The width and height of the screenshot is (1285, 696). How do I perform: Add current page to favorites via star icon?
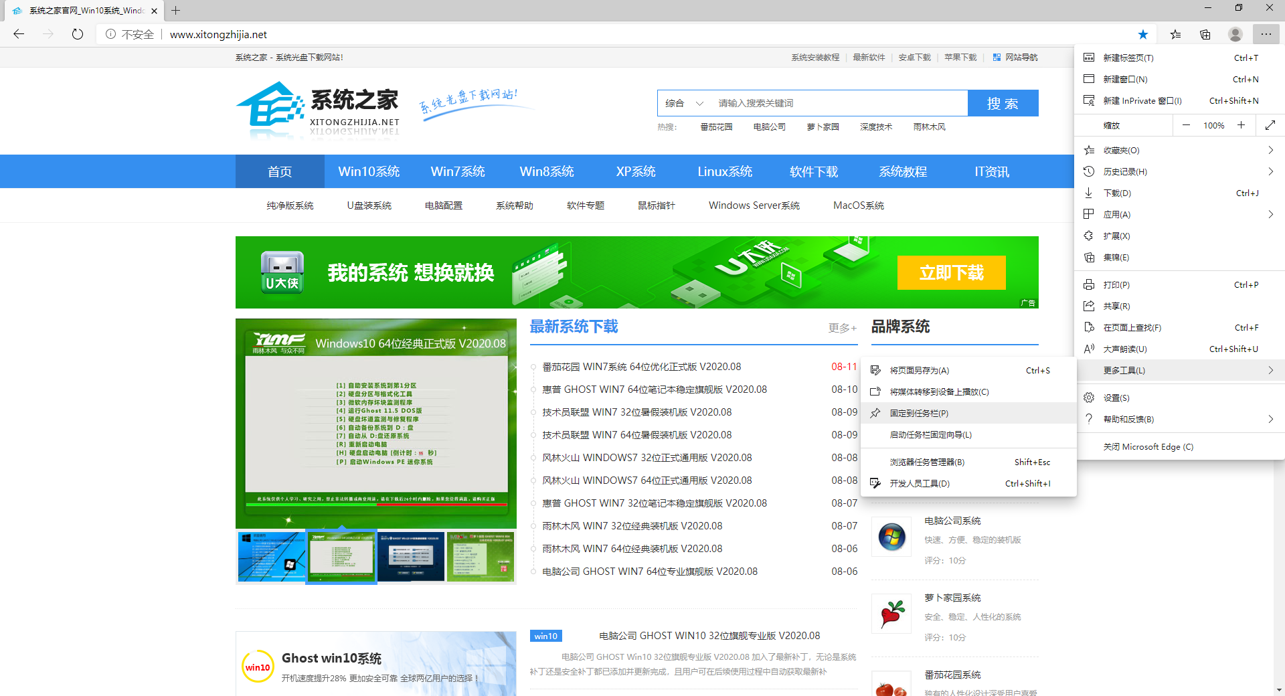[x=1142, y=34]
